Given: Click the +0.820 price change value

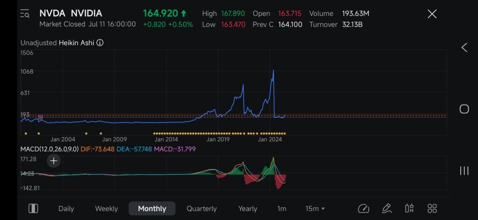Looking at the screenshot, I should (x=154, y=25).
